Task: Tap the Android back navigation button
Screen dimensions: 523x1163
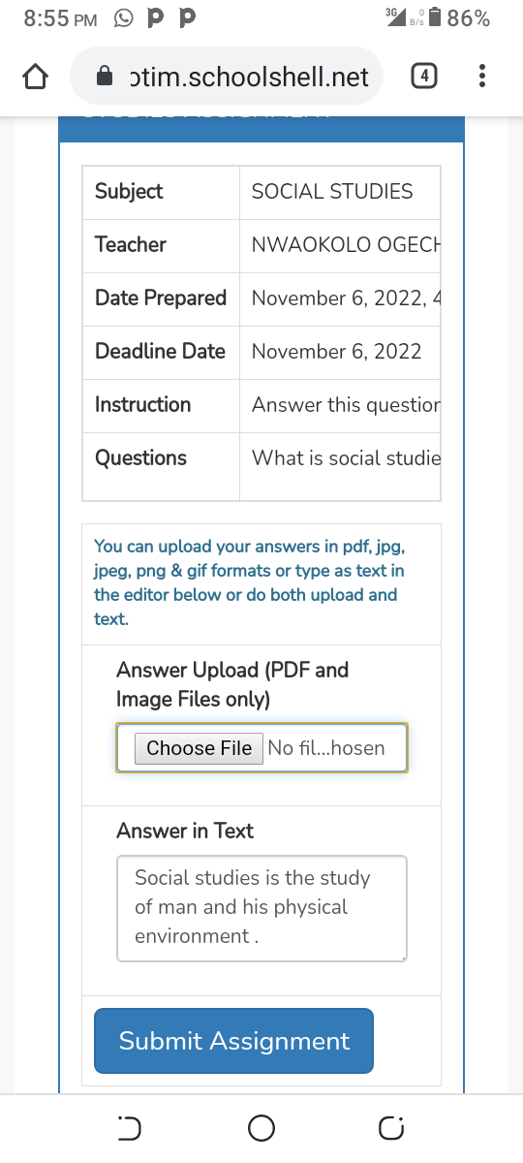Action: [x=129, y=1128]
